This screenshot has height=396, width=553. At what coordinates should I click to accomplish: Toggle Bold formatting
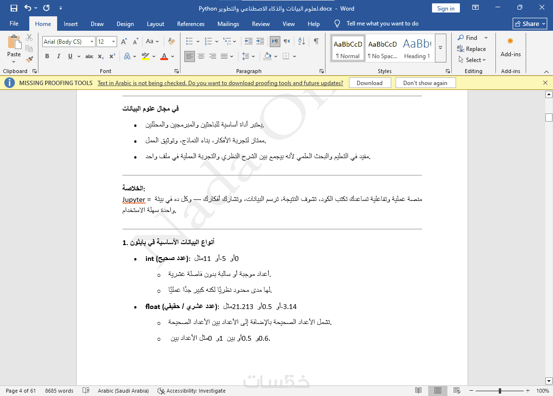click(47, 57)
